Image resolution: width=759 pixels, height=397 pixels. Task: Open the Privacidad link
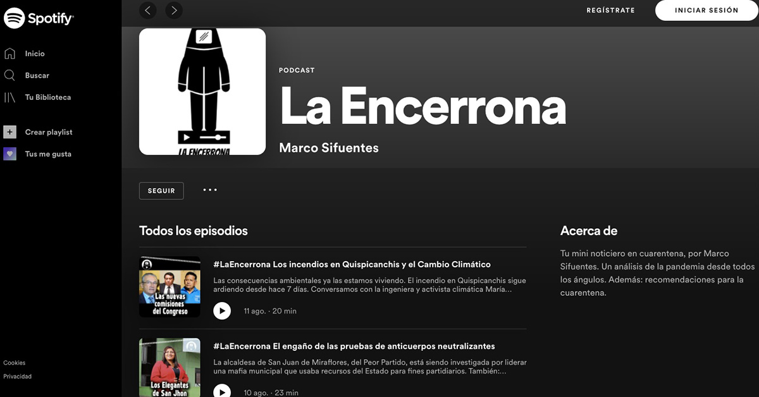[x=17, y=376]
